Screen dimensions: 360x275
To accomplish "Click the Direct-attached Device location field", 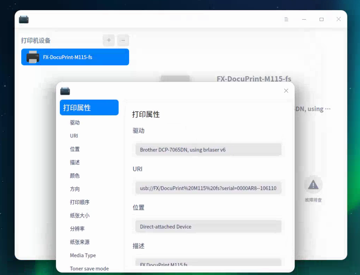I will 209,227.
